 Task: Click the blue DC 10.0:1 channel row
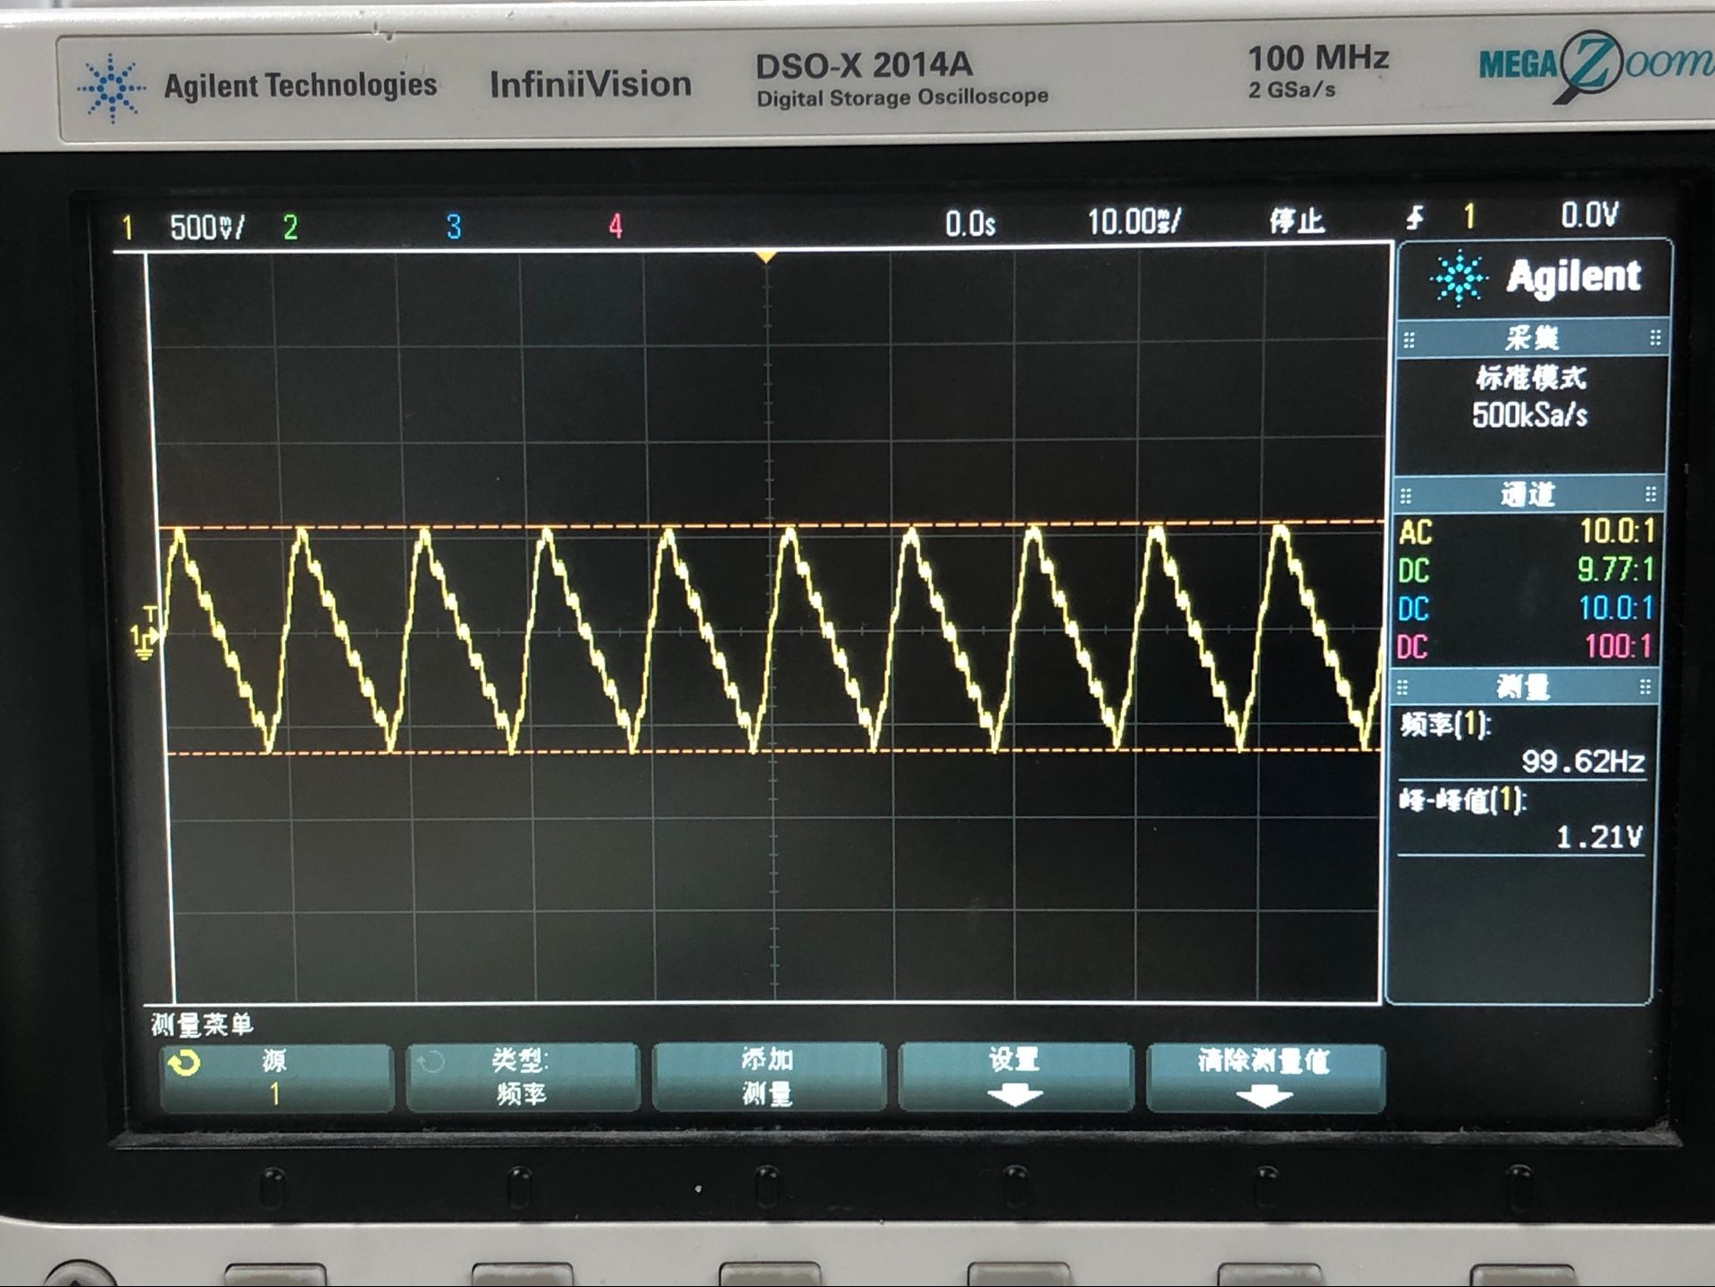[x=1526, y=608]
